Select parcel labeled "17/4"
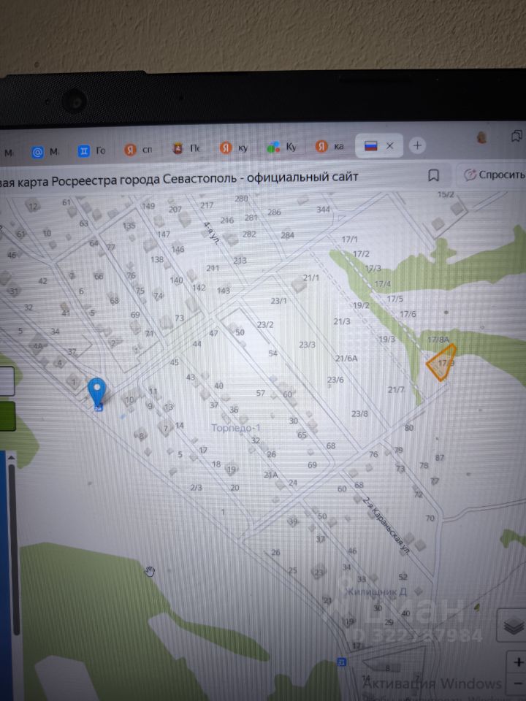The height and width of the screenshot is (701, 526). coord(382,283)
